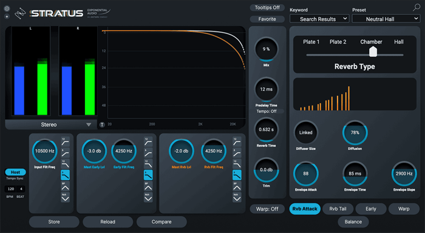Select Input filter band-pass (BP) shape
The height and width of the screenshot is (233, 425).
[65, 186]
